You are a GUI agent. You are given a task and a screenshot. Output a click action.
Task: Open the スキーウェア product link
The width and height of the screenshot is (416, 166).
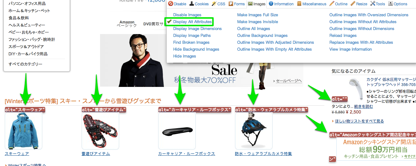17,153
